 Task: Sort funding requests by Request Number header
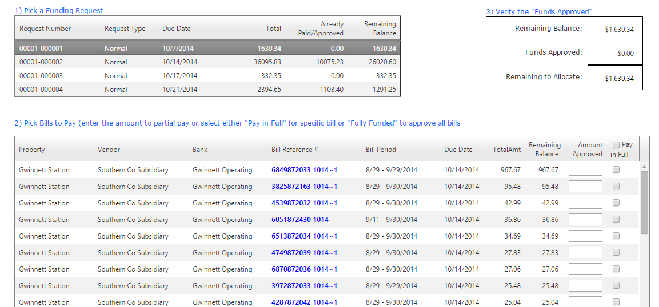pos(45,29)
